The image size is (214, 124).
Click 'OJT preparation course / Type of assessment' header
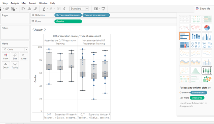77,36
